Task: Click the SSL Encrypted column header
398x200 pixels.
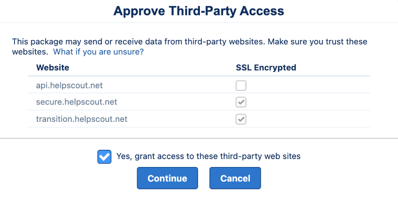Action: click(x=266, y=67)
